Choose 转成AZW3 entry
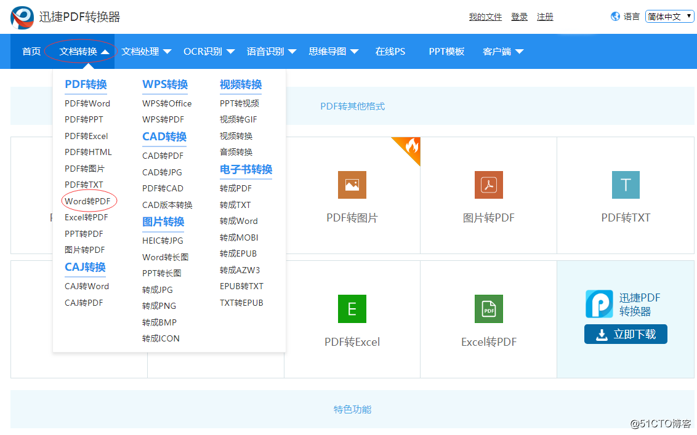The width and height of the screenshot is (697, 435). 240,270
